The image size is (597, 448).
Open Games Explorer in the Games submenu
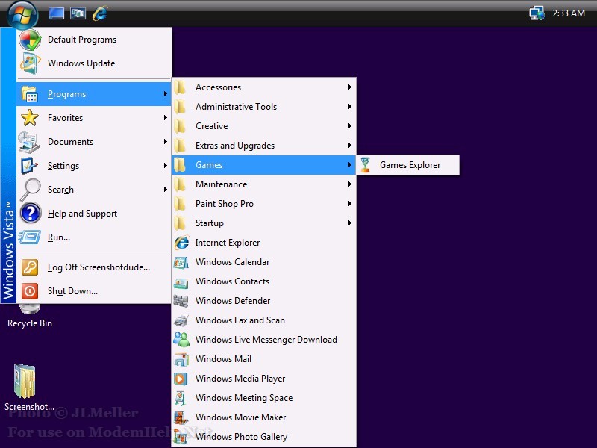[x=410, y=165]
